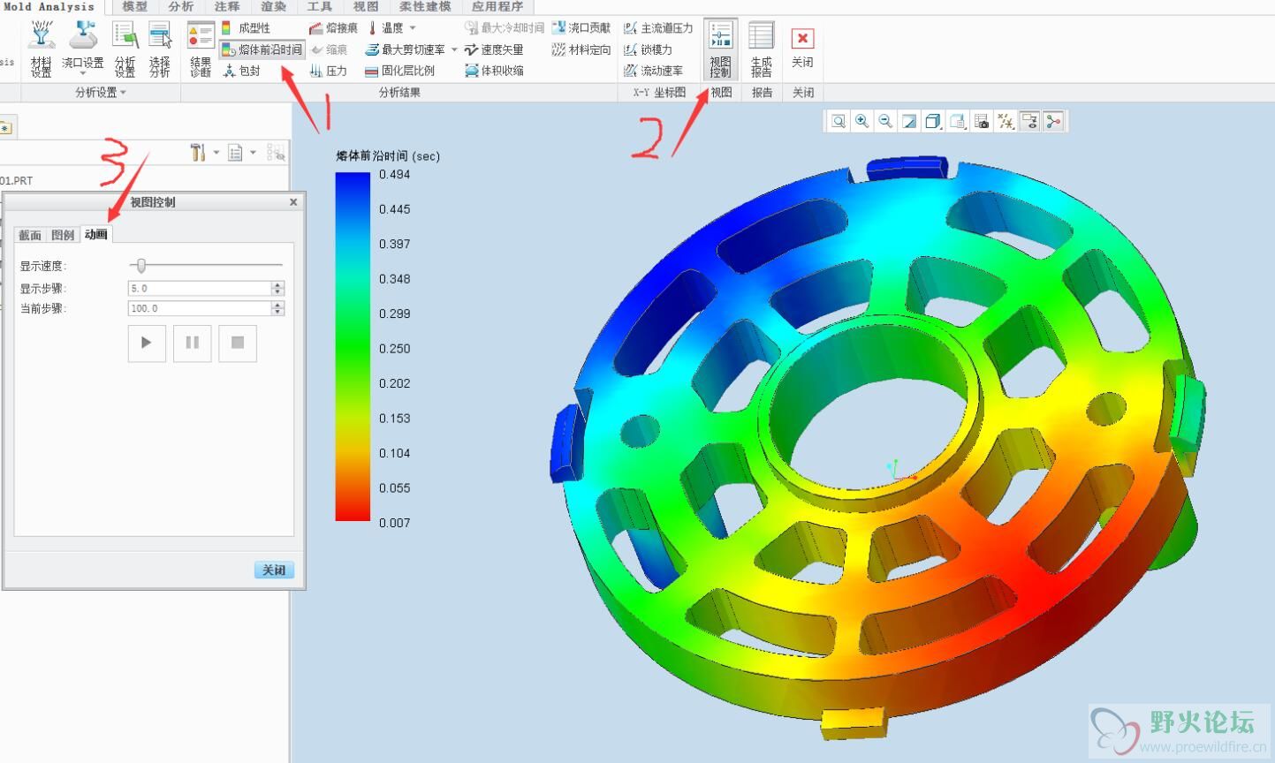Plot 流动速率 flow rate XY graph
Screen dimensions: 1275x763
(x=653, y=71)
